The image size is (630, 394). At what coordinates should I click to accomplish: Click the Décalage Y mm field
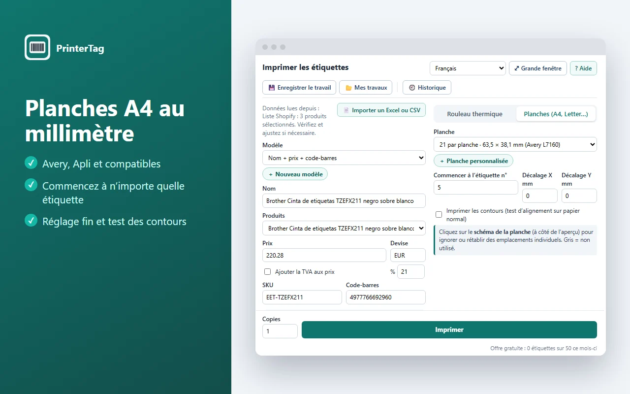(x=579, y=196)
